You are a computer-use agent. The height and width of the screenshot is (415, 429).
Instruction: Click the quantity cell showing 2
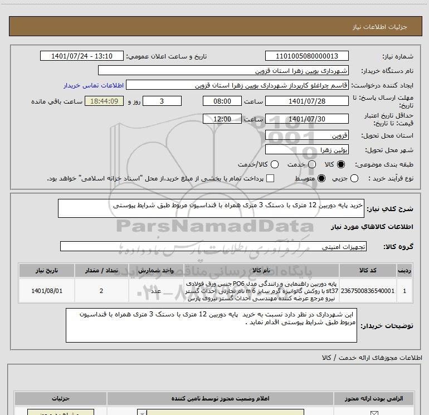tap(101, 291)
